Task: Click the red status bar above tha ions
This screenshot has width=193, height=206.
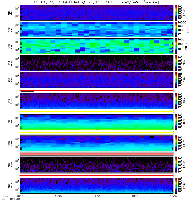Action: pyautogui.click(x=97, y=91)
